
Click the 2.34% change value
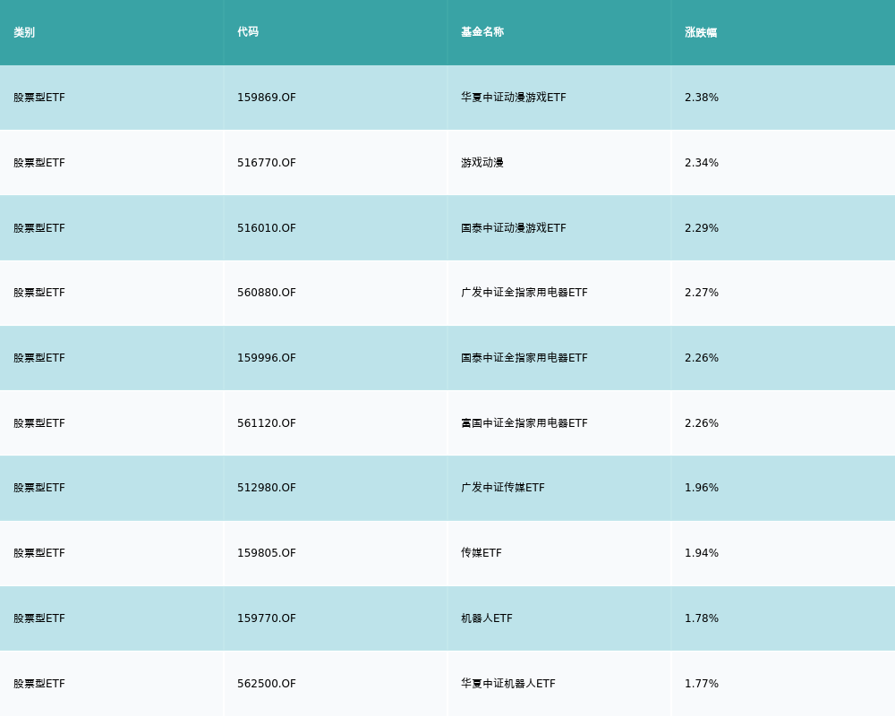702,163
